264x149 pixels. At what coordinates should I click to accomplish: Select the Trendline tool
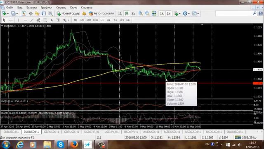pos(32,20)
